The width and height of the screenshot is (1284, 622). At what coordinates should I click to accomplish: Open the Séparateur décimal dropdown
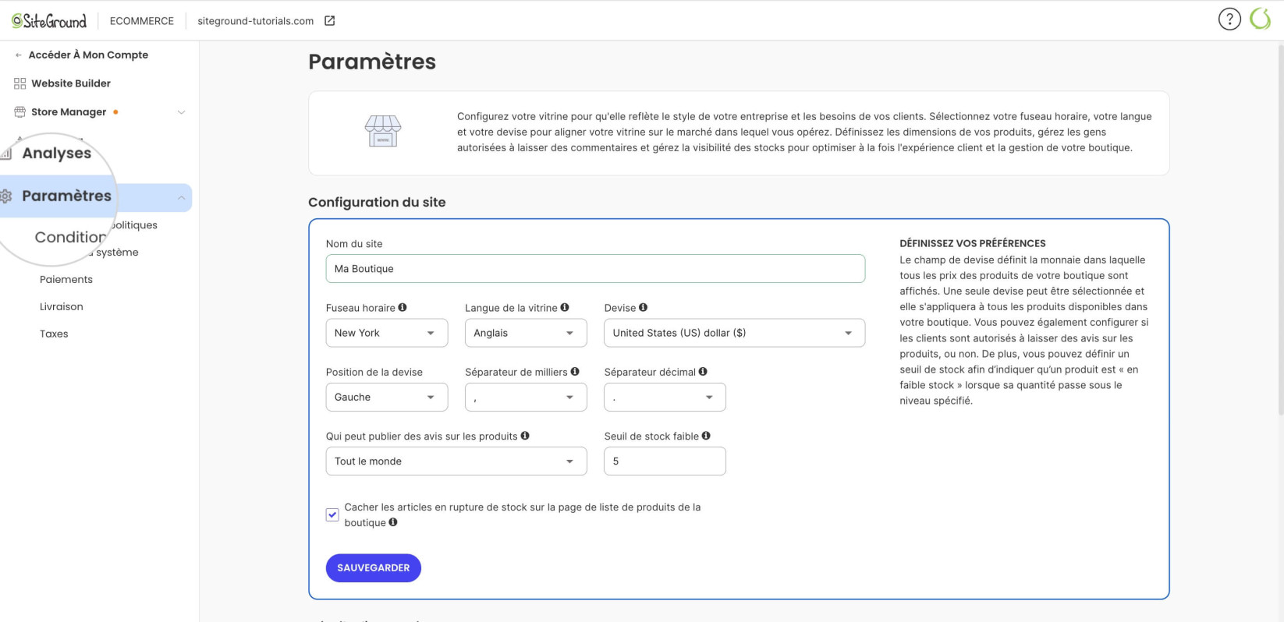(x=665, y=397)
